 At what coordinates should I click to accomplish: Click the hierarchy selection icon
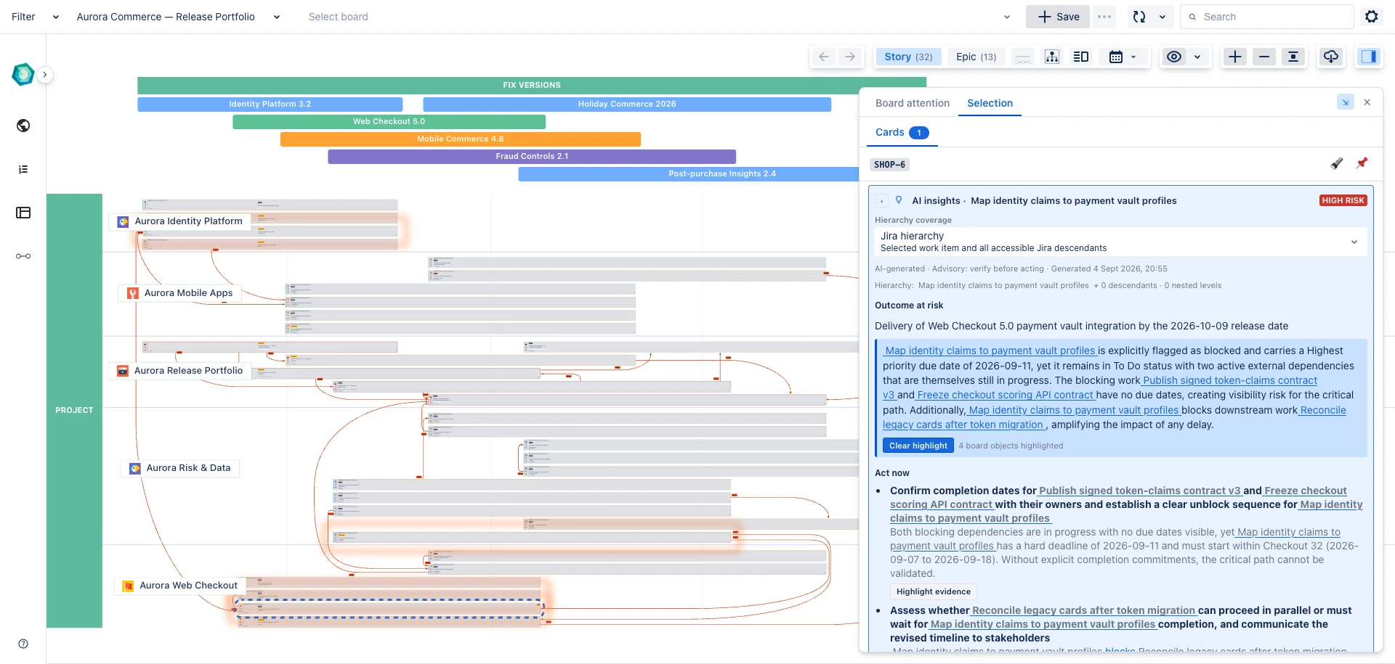pyautogui.click(x=1052, y=57)
